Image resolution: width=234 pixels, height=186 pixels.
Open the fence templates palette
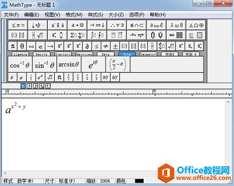18,35
